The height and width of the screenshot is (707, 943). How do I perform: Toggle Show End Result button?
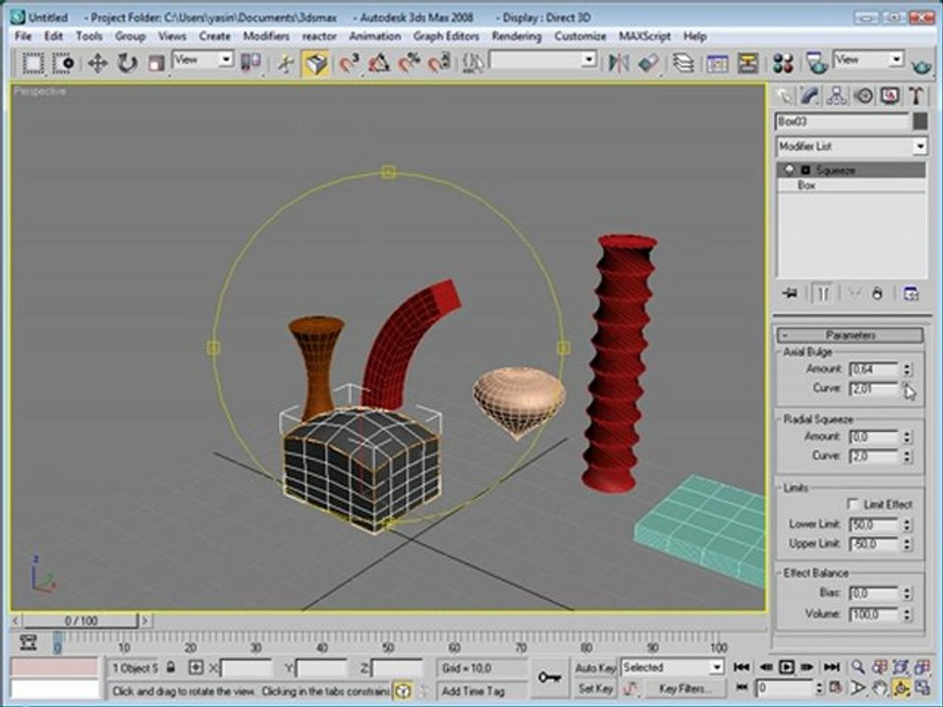[823, 294]
